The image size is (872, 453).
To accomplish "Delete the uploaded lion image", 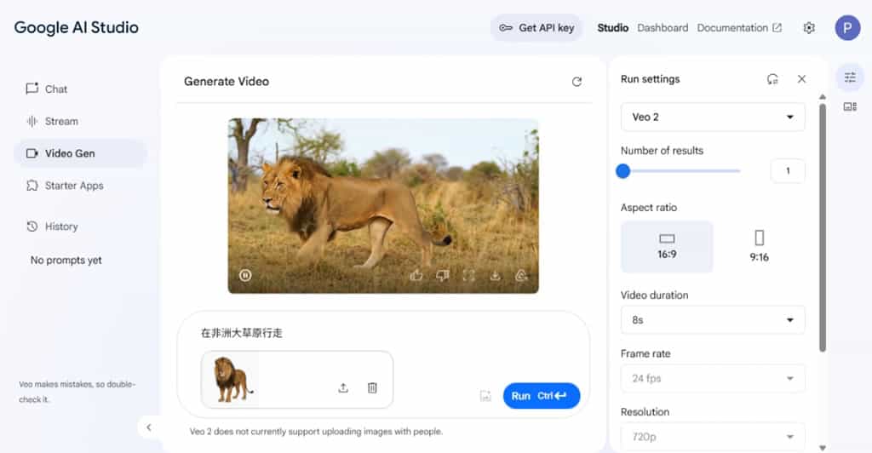I will [372, 387].
